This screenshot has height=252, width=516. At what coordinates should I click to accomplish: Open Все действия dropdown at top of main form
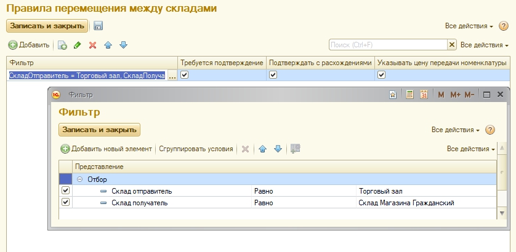click(x=469, y=26)
